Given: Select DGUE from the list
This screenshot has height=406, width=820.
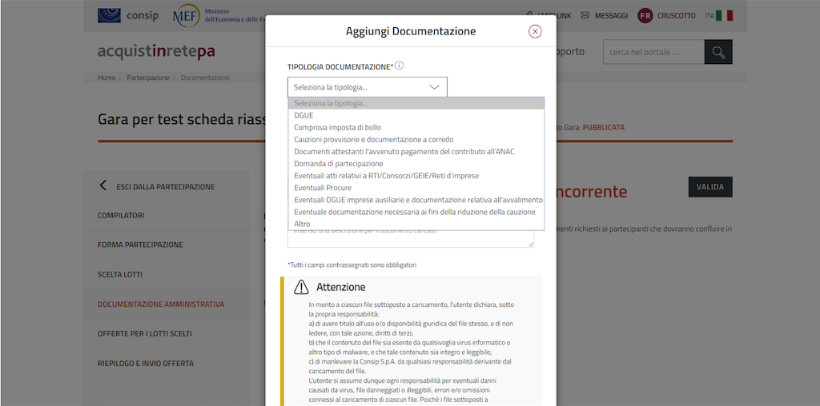Looking at the screenshot, I should tap(303, 115).
